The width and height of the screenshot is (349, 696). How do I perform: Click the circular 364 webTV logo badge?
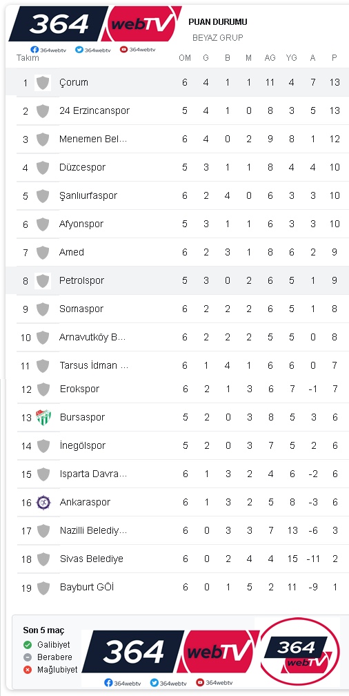click(x=299, y=651)
